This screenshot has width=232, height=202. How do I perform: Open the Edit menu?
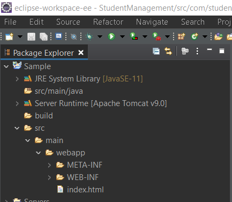36,22
